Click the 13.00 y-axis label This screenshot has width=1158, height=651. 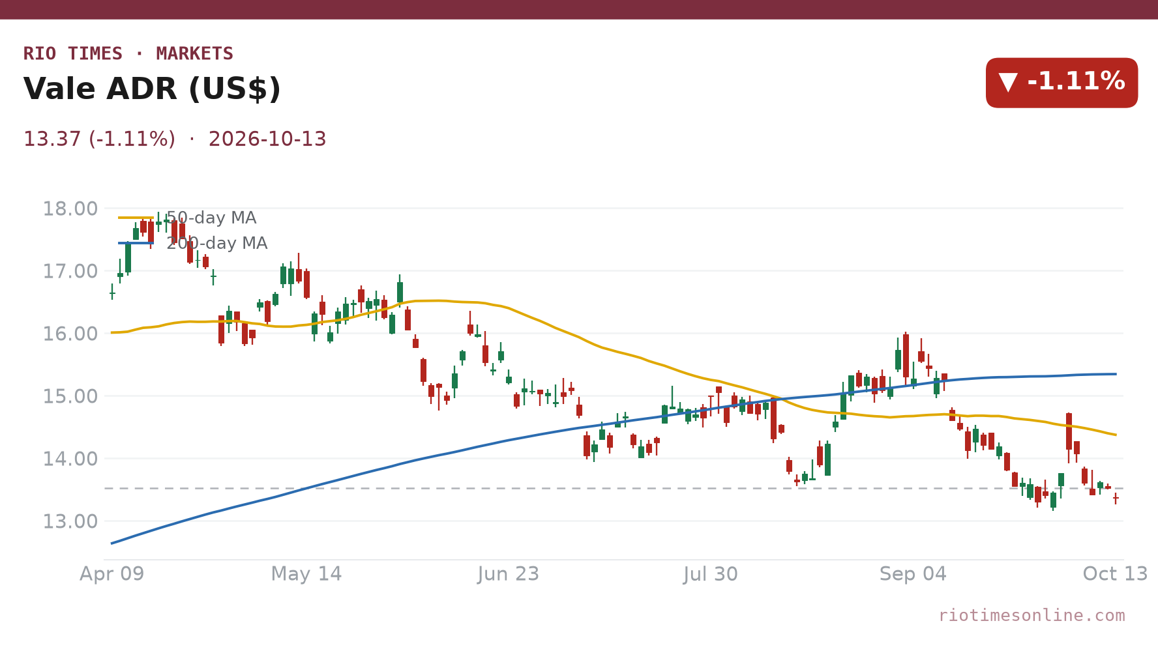pyautogui.click(x=70, y=521)
